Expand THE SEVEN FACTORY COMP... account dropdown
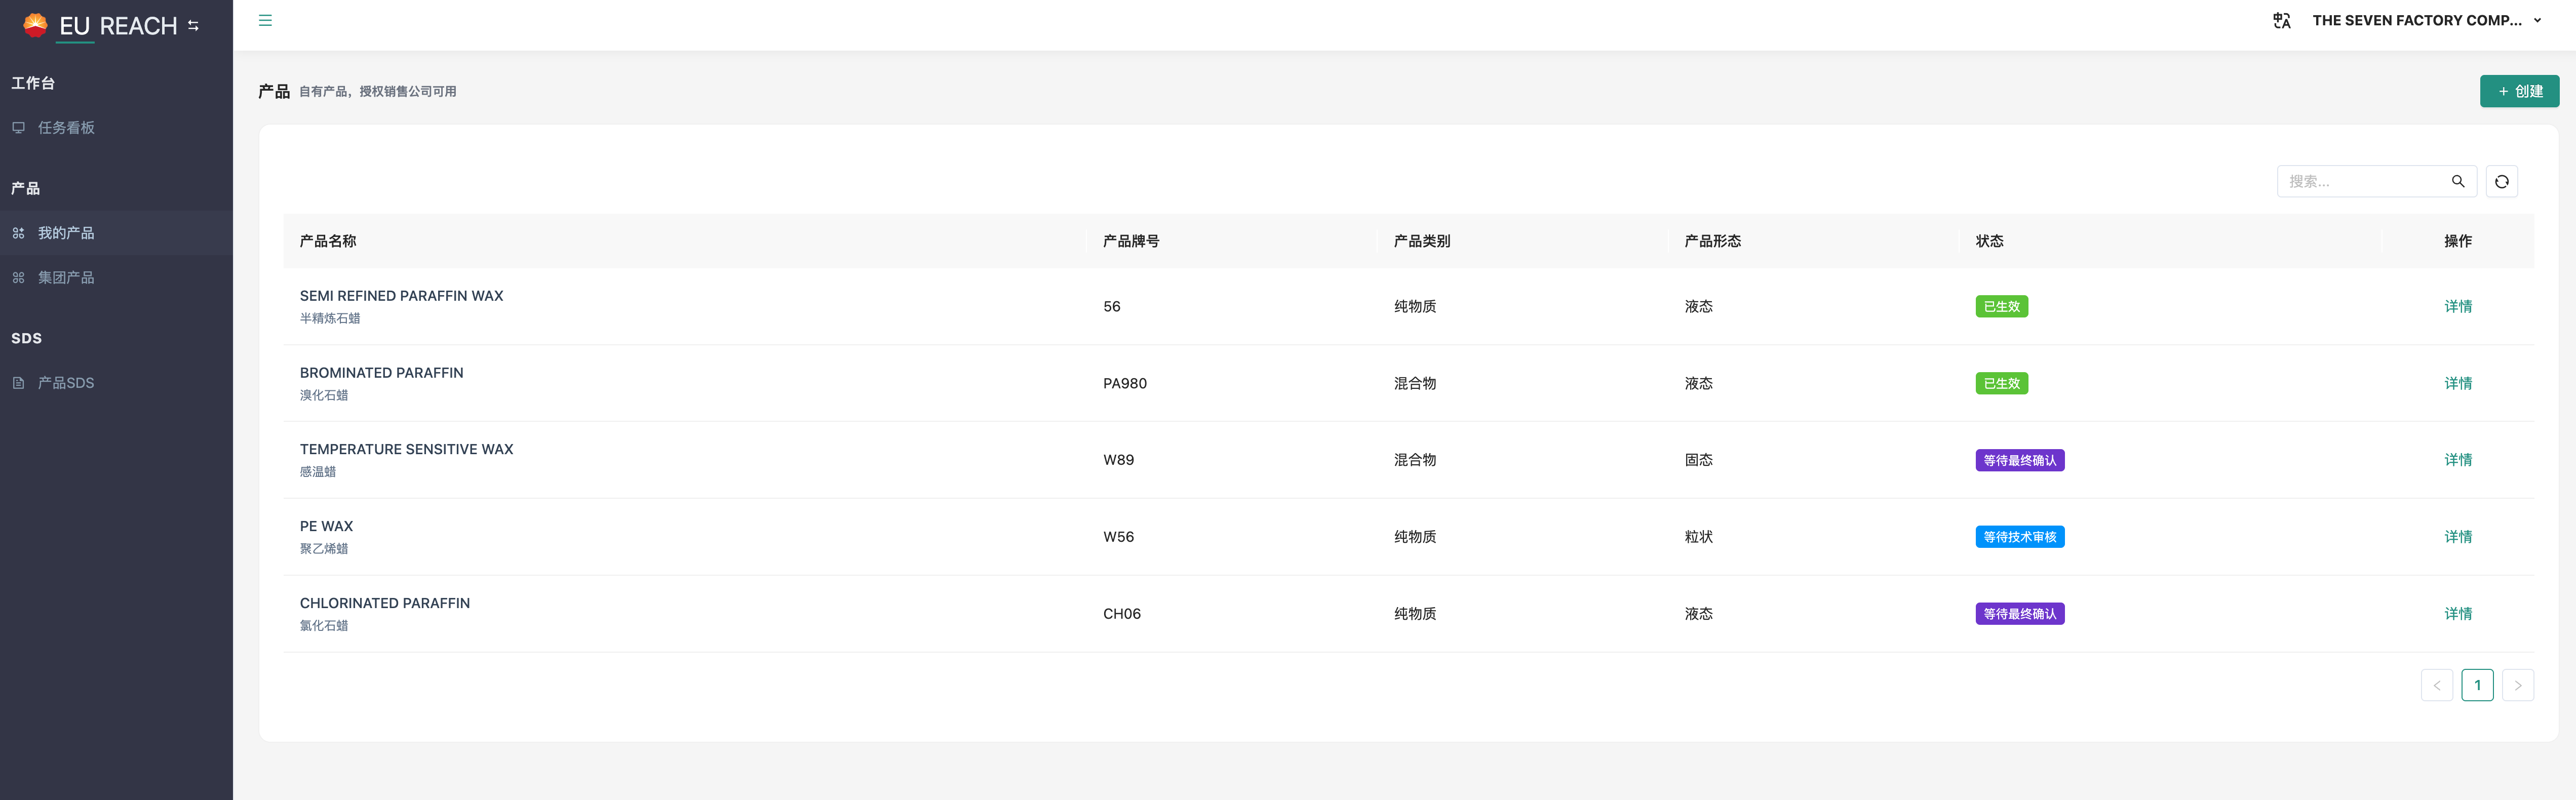Viewport: 2576px width, 800px height. [x=2537, y=20]
